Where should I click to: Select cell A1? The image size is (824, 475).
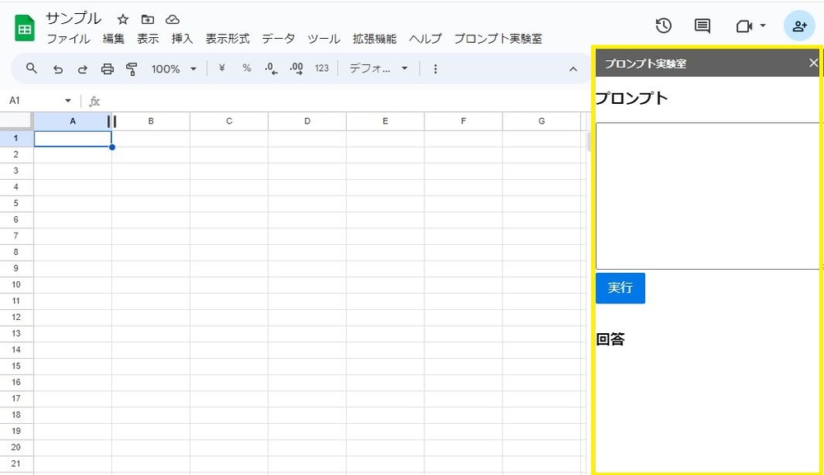[73, 139]
